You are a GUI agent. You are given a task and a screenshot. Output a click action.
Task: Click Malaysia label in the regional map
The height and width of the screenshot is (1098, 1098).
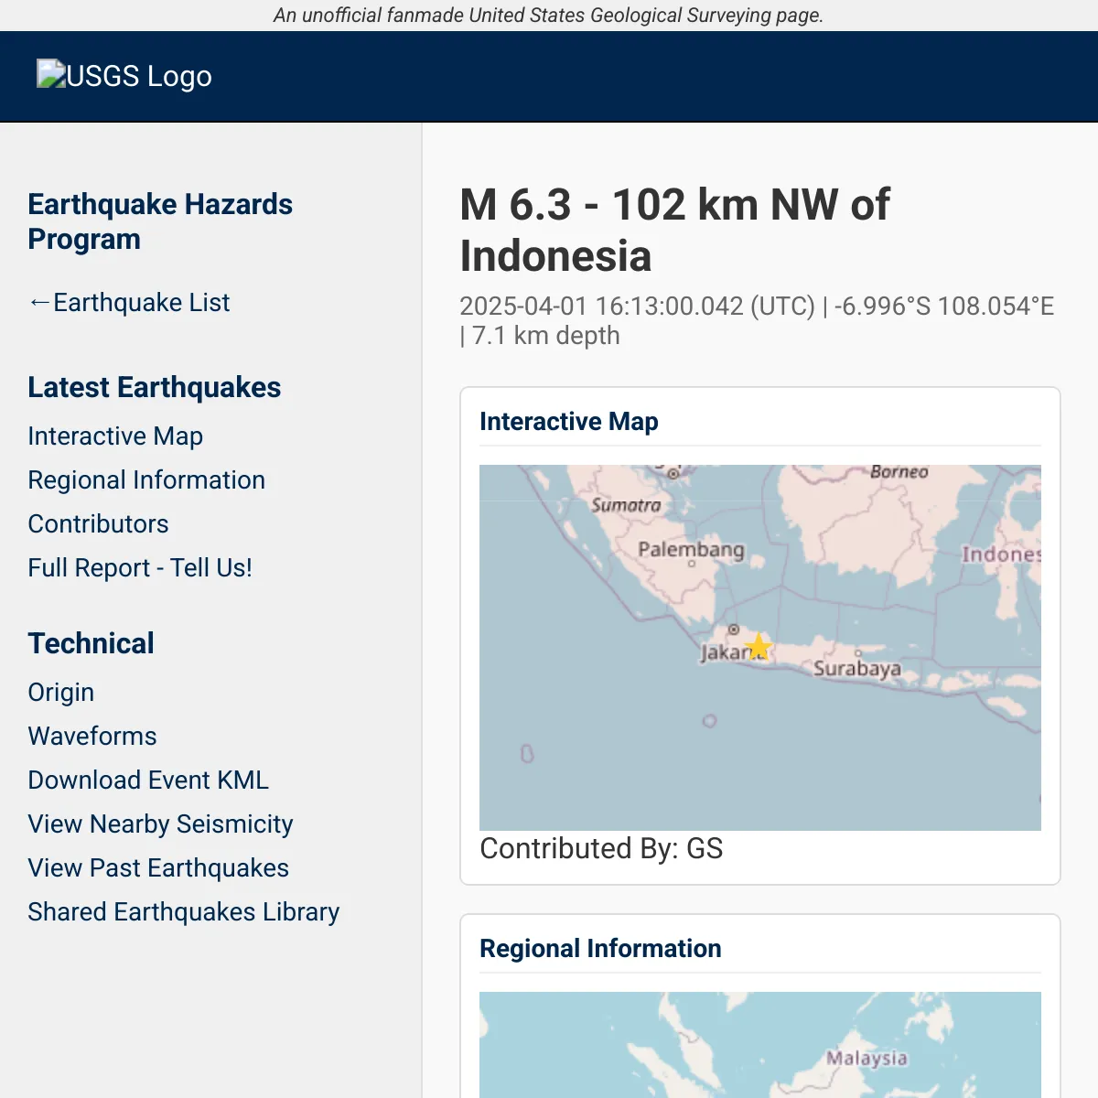click(867, 1059)
